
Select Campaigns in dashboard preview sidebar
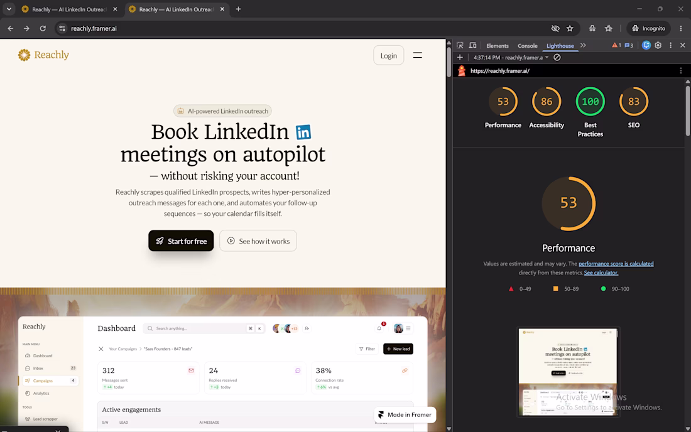[51, 381]
